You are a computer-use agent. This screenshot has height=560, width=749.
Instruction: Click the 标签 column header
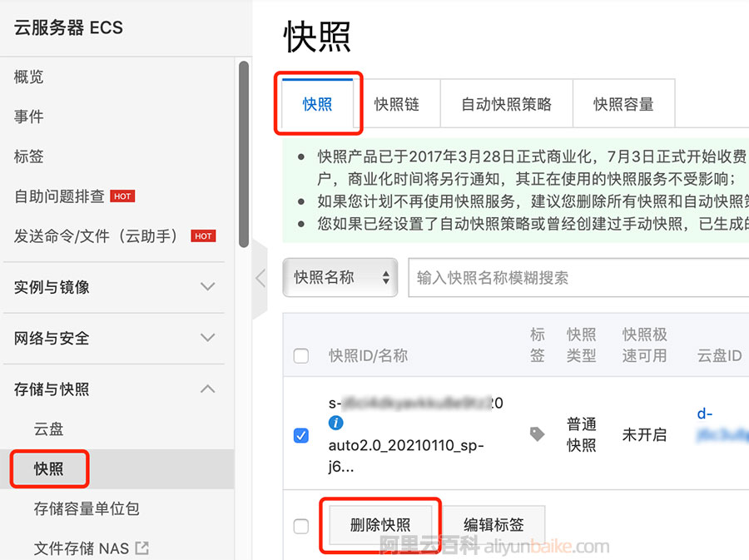538,344
